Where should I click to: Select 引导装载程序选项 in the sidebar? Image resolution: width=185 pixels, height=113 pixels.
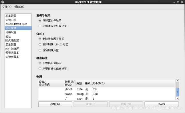pyautogui.click(x=18, y=24)
